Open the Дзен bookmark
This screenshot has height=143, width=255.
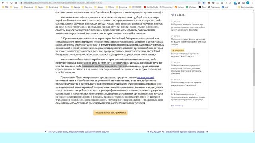point(202,7)
